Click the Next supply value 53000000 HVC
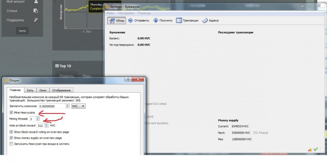 point(241,133)
